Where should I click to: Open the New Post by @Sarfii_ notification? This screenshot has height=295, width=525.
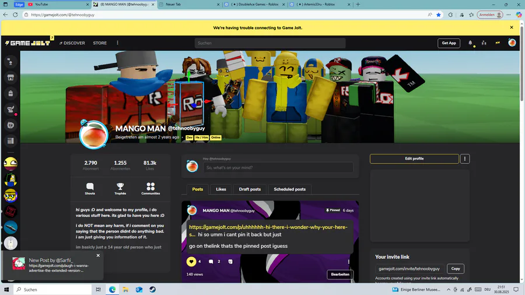(x=52, y=265)
